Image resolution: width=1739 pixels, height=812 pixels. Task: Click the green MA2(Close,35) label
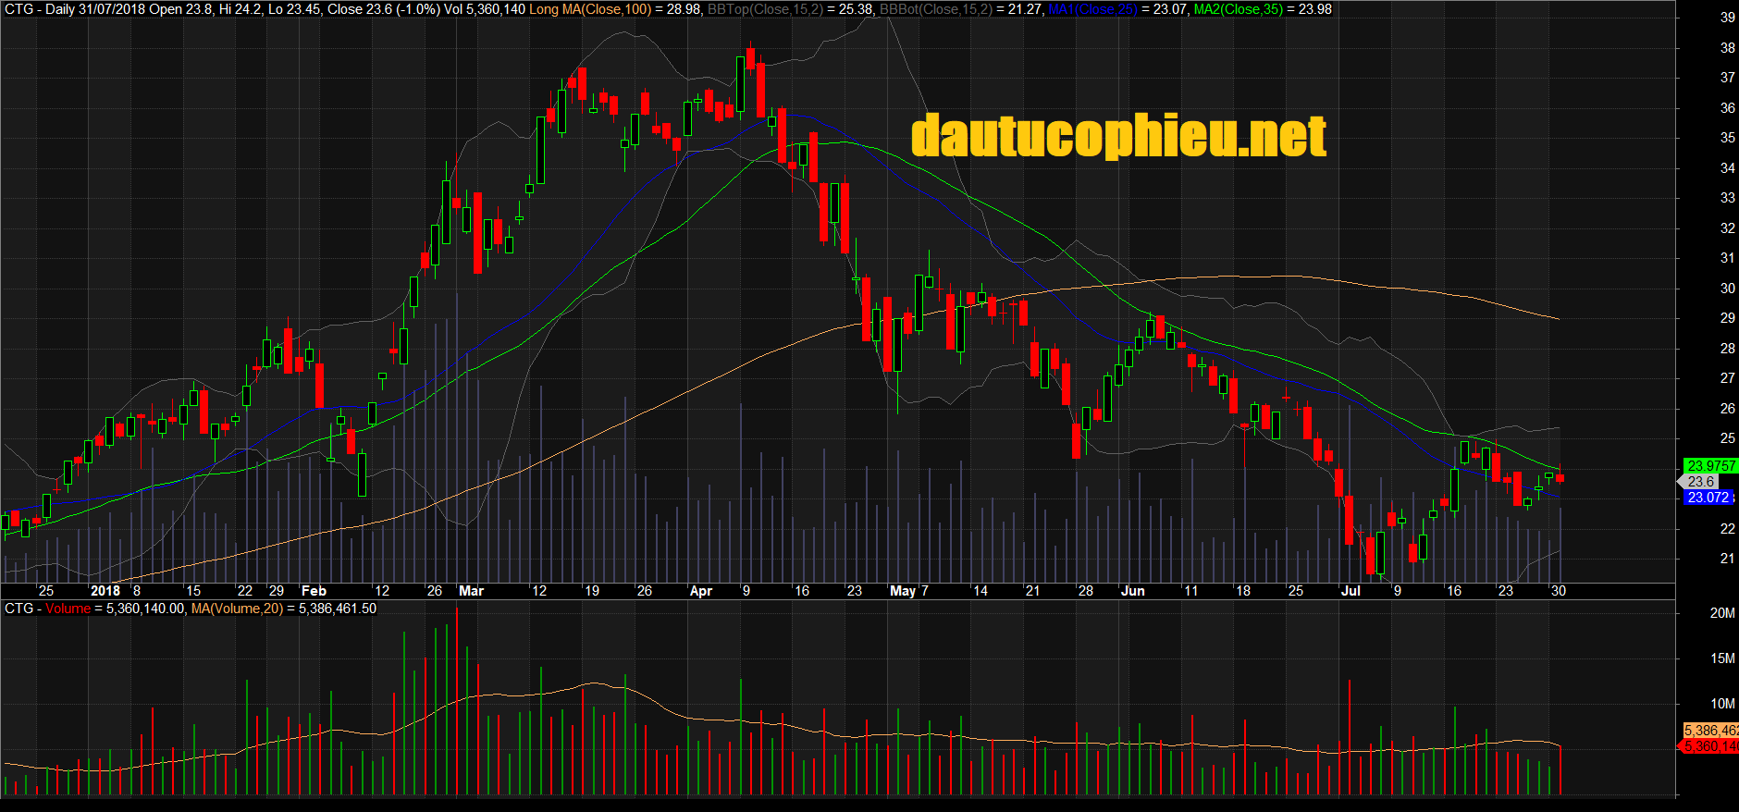pyautogui.click(x=1238, y=9)
